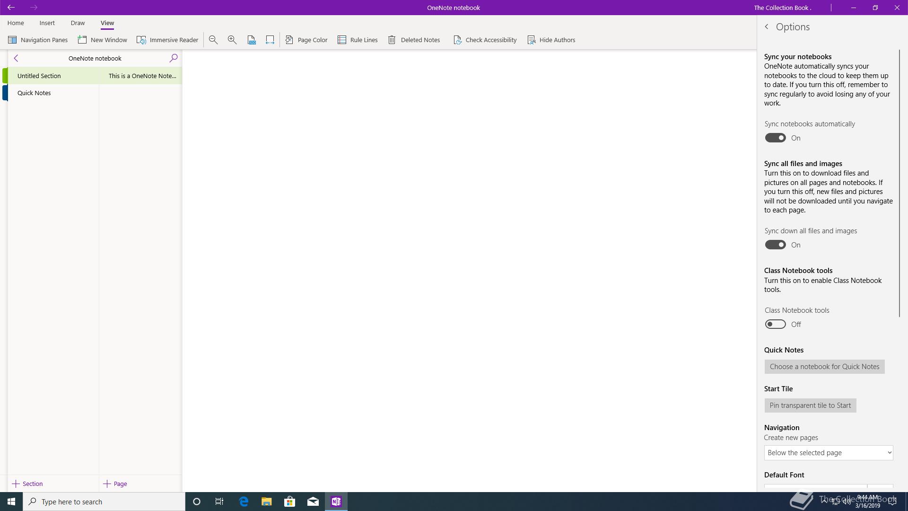Run Check Accessibility
The width and height of the screenshot is (908, 511).
point(485,40)
